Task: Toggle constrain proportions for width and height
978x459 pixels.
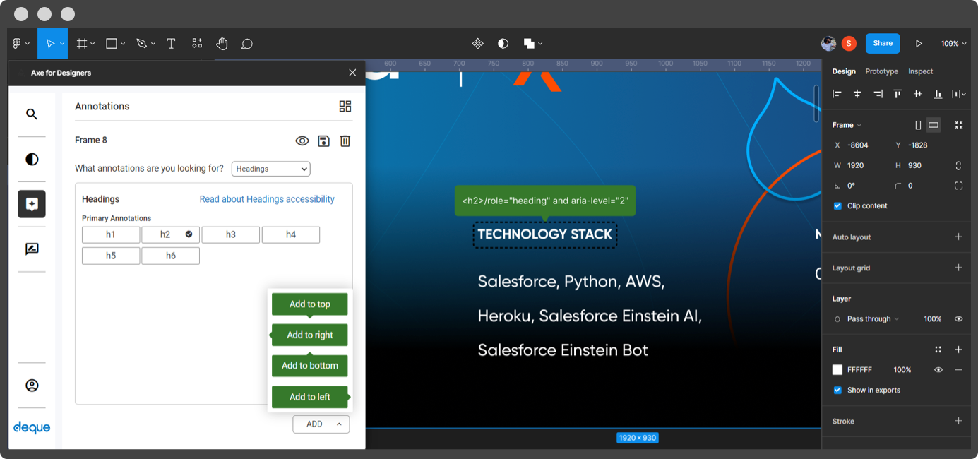Action: click(x=958, y=165)
